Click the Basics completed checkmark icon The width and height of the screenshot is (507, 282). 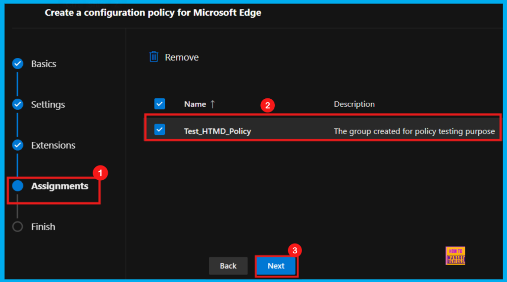[18, 64]
